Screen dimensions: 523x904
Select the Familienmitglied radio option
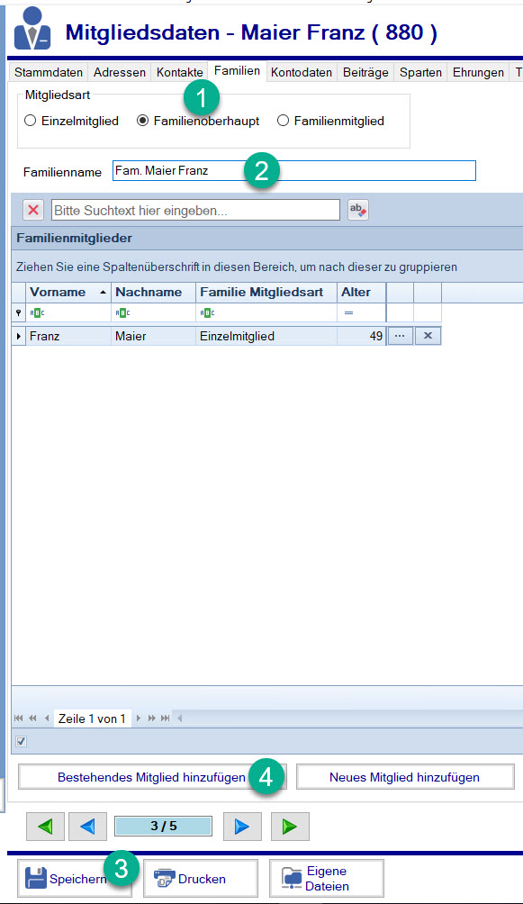283,121
